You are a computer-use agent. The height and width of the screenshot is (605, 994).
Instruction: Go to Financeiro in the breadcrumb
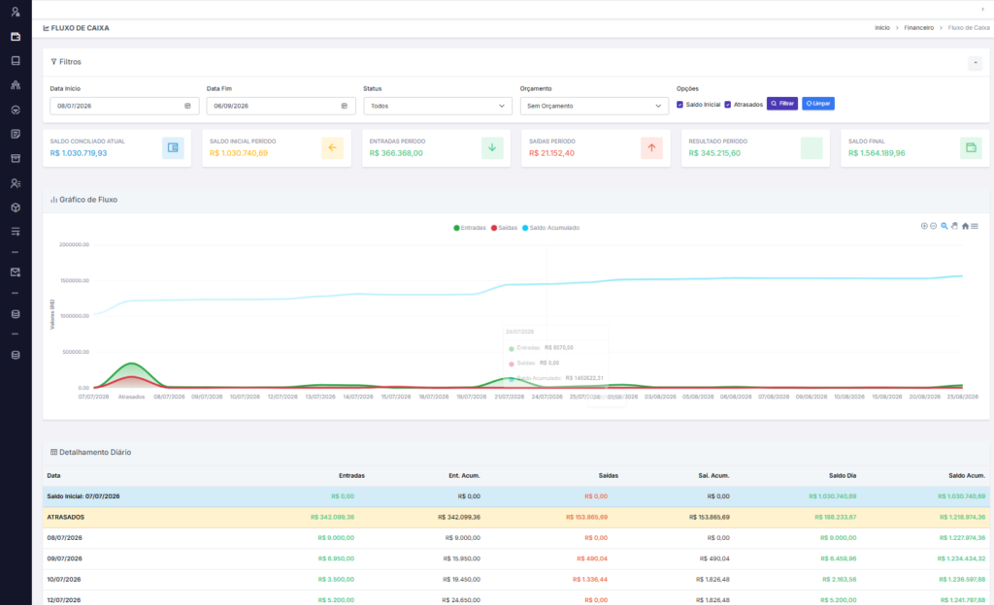(918, 28)
